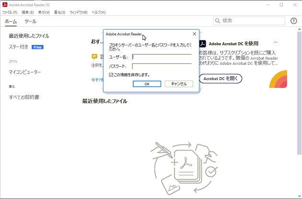
Task: Click the scrollbar up arrow
Action: click(299, 29)
